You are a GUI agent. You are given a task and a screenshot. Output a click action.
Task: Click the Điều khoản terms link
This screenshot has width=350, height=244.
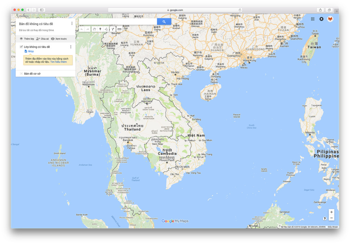tap(333, 227)
